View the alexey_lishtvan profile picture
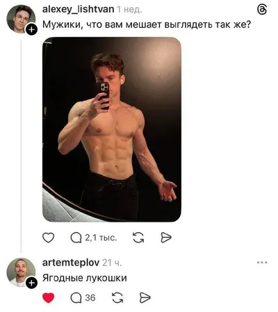 tap(21, 19)
